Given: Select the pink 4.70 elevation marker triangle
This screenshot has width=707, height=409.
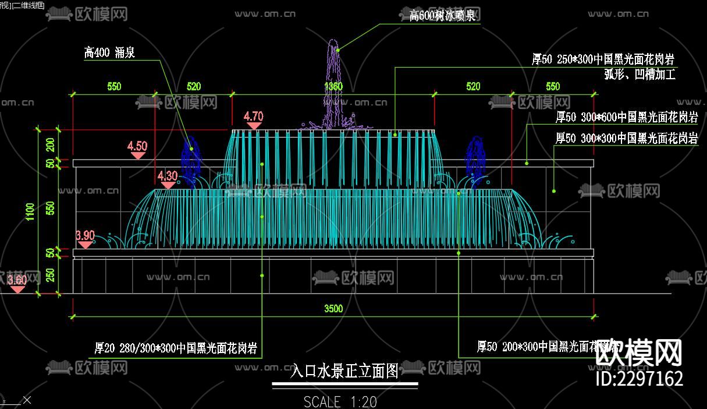Looking at the screenshot, I should click(x=253, y=126).
